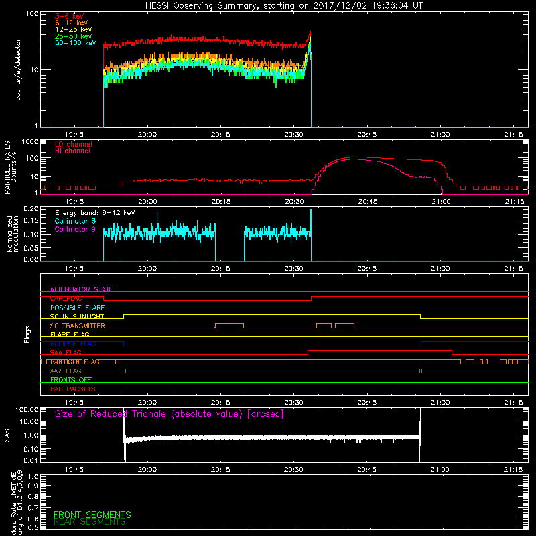Screen dimensions: 536x536
Task: Click the HI channel particle curve peak
Action: pos(352,159)
